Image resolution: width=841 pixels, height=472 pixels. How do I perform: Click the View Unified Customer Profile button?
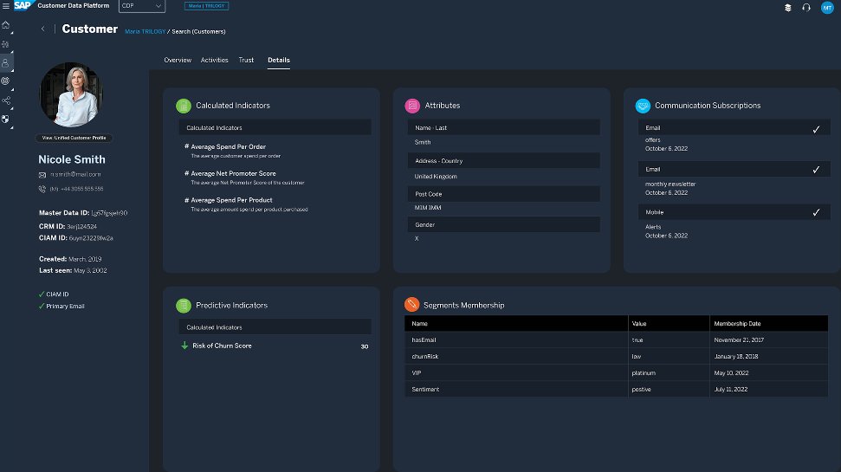tap(73, 138)
